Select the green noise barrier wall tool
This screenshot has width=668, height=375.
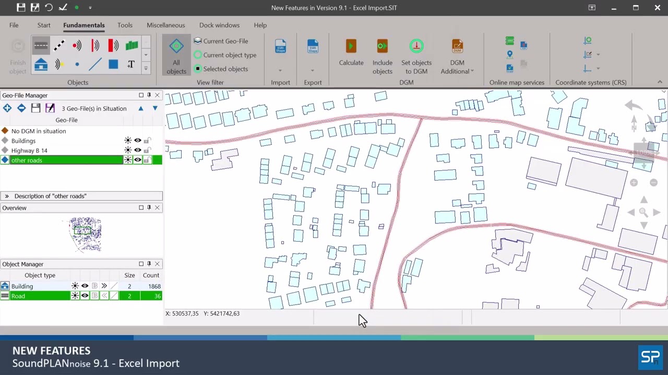(x=132, y=46)
